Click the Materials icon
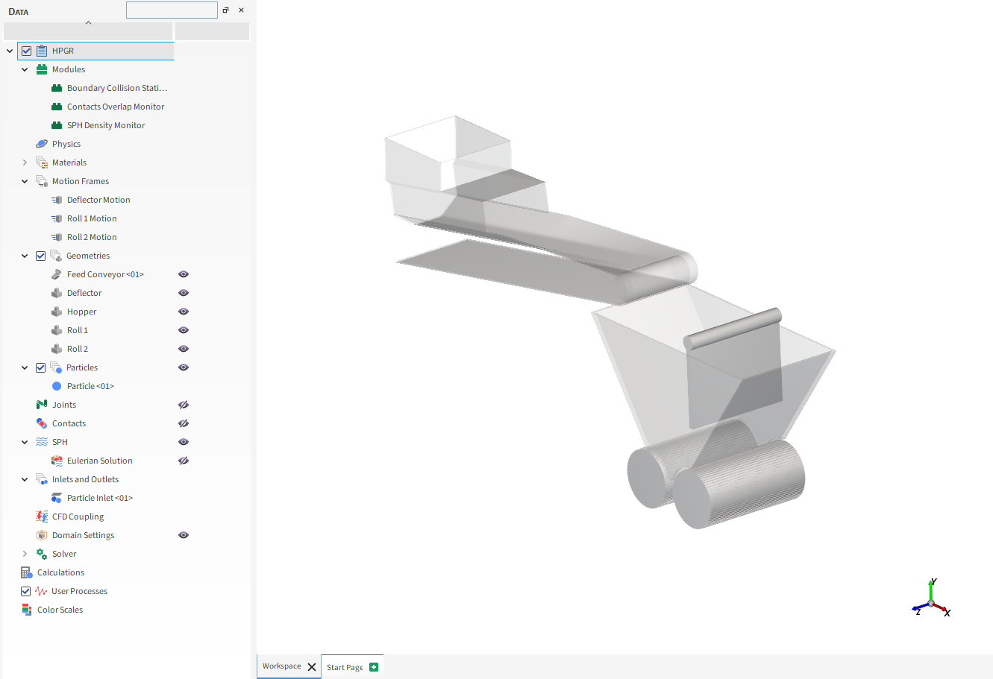The image size is (993, 679). click(x=42, y=162)
